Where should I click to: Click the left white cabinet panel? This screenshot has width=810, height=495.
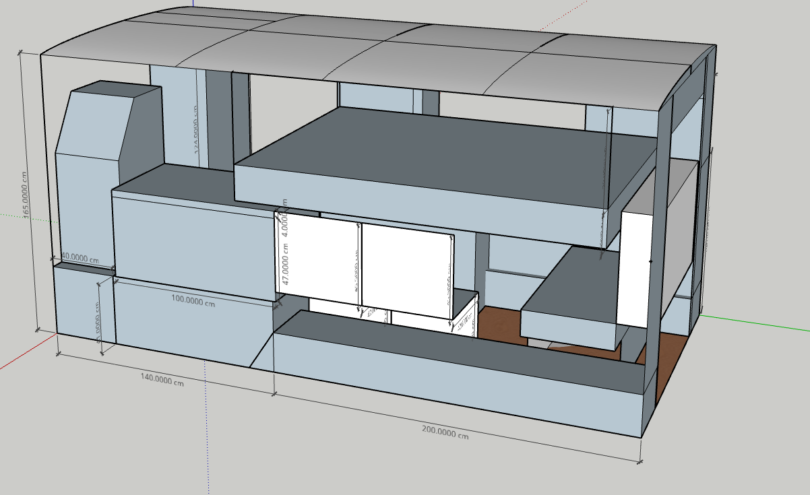[x=317, y=259]
